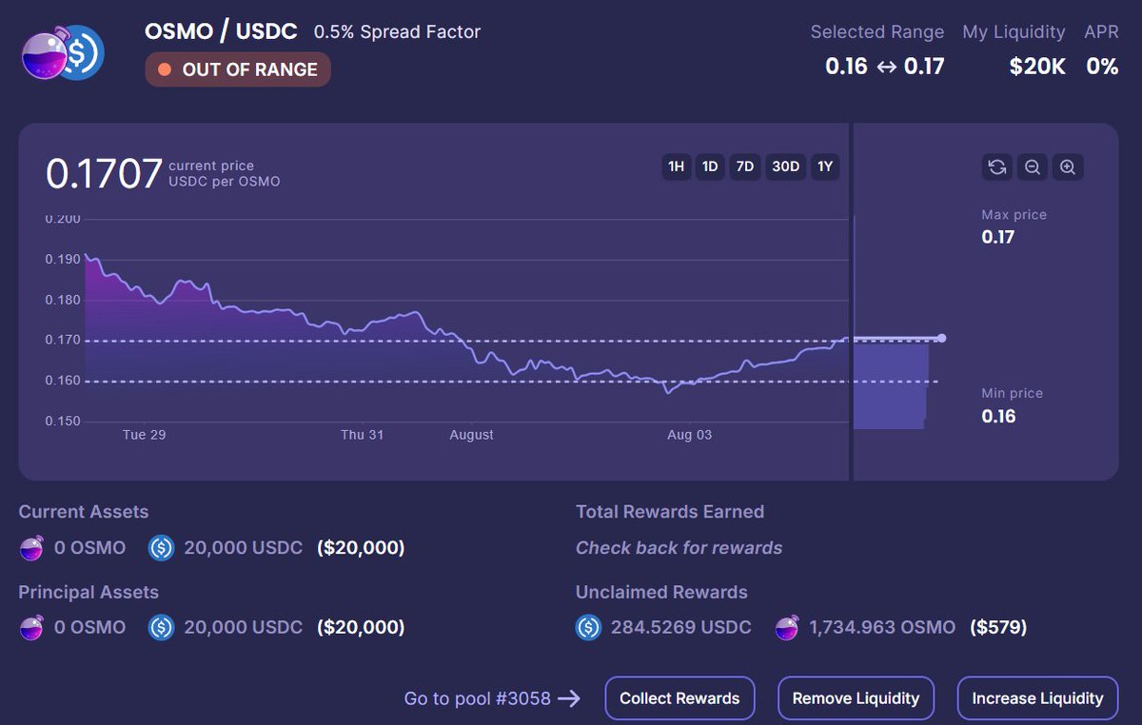Reset the chart zoom range
1142x725 pixels.
tap(996, 167)
